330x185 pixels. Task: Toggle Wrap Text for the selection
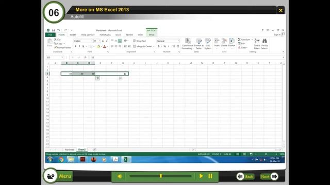140,41
